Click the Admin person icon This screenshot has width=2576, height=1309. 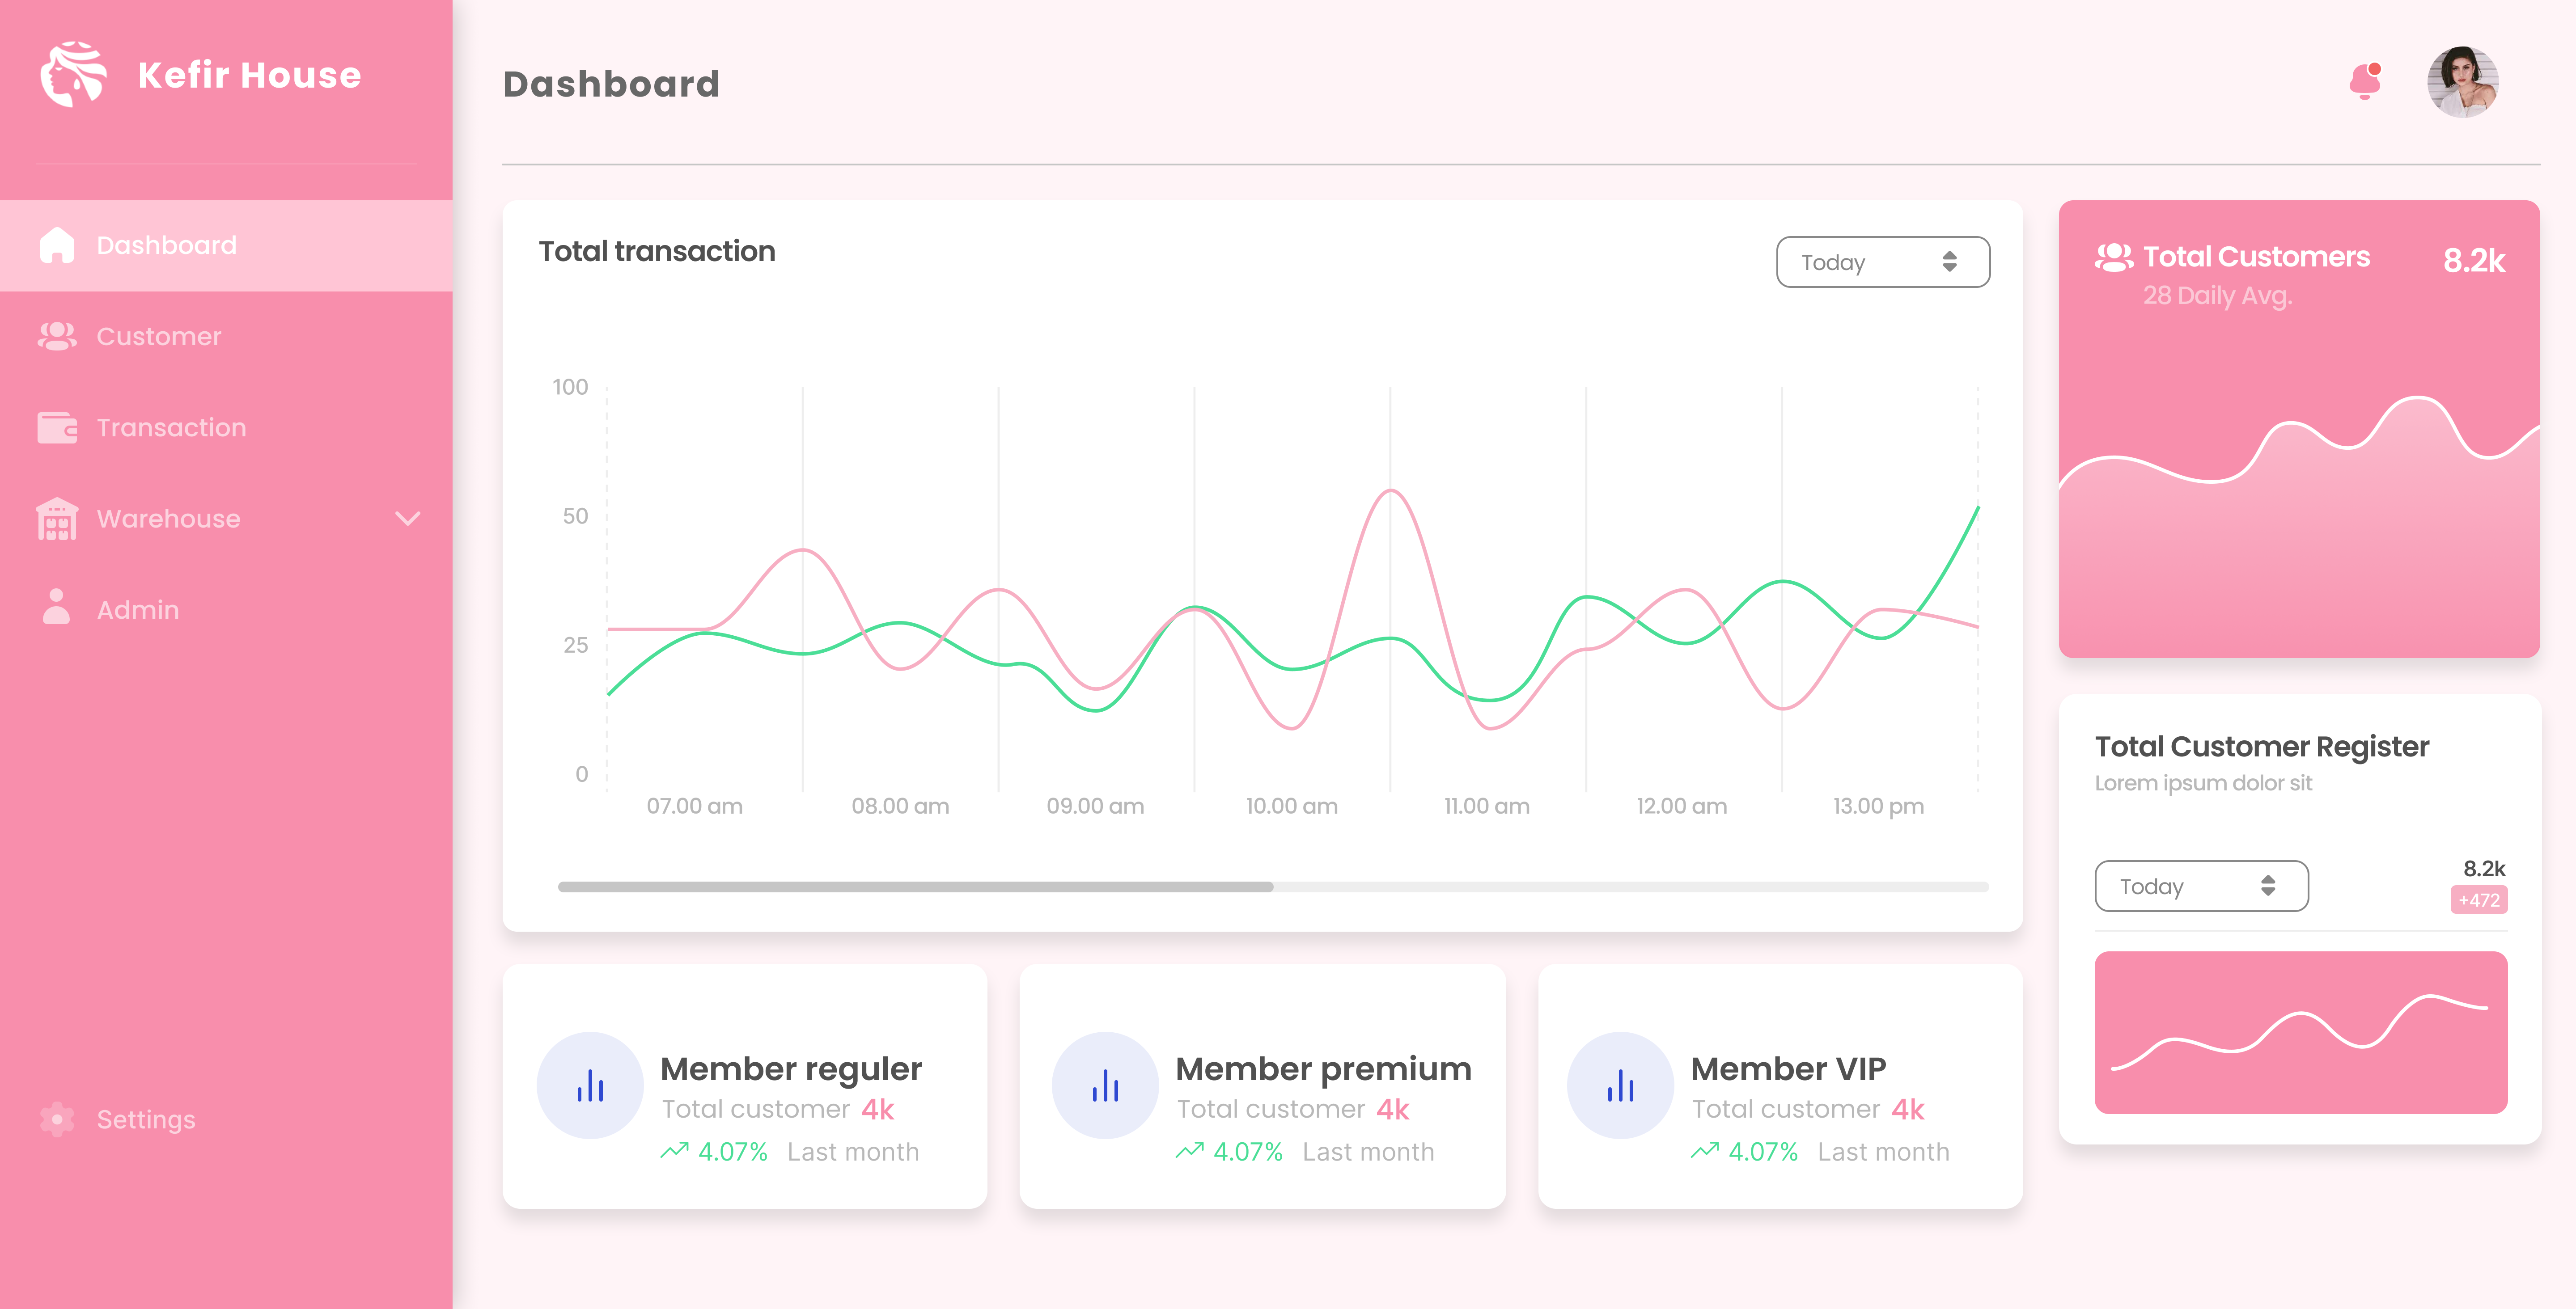pos(57,608)
